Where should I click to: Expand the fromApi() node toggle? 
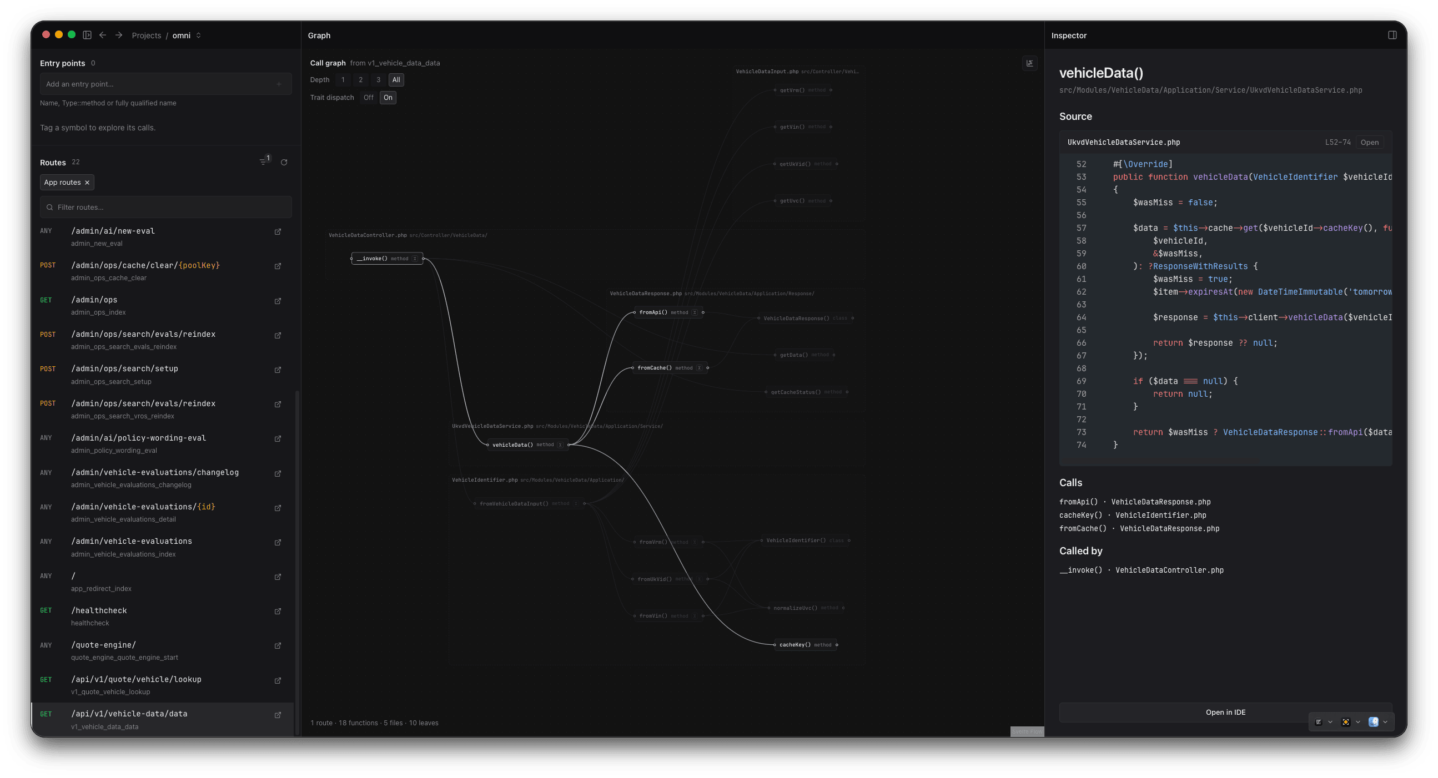695,312
